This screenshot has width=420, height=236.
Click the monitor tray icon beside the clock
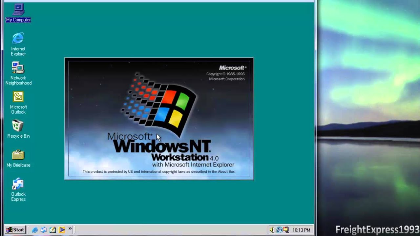pyautogui.click(x=286, y=230)
